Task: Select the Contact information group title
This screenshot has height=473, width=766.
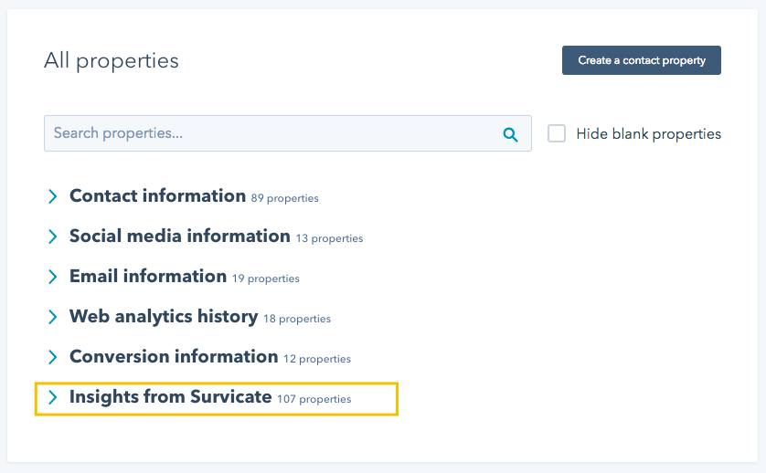Action: (157, 195)
